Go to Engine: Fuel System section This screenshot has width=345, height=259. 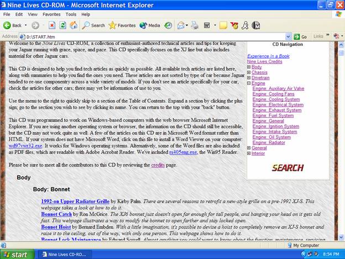pyautogui.click(x=273, y=116)
